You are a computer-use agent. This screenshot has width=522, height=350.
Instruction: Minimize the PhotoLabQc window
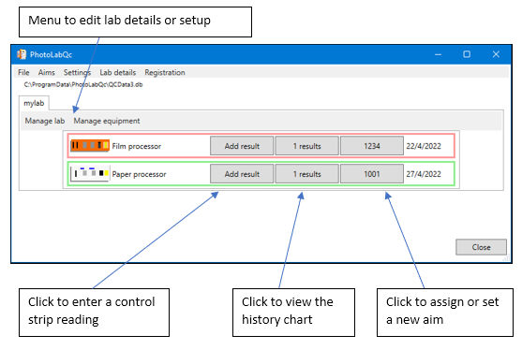click(438, 54)
